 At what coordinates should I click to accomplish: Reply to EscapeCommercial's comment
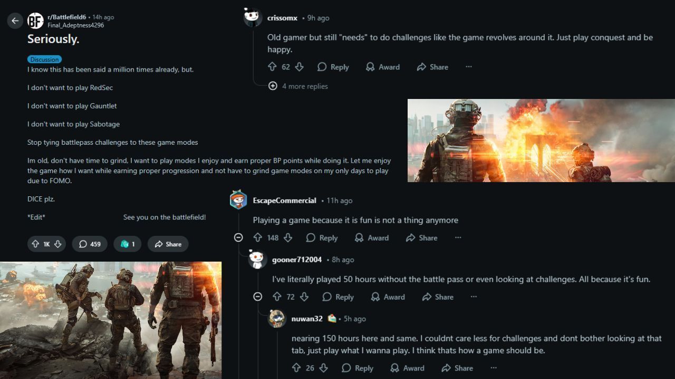tap(322, 238)
